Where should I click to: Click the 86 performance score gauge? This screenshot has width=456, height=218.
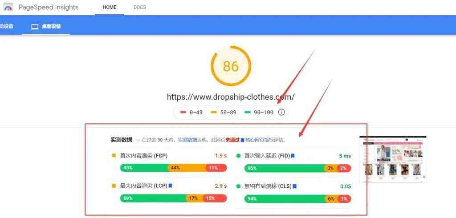pyautogui.click(x=231, y=66)
